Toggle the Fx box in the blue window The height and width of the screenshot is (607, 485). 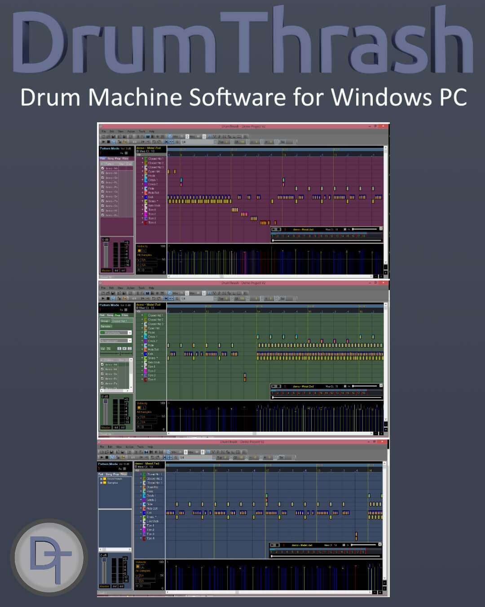pos(125,469)
